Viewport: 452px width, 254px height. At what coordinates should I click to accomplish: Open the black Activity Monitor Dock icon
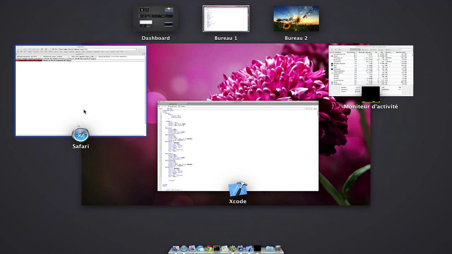257,248
